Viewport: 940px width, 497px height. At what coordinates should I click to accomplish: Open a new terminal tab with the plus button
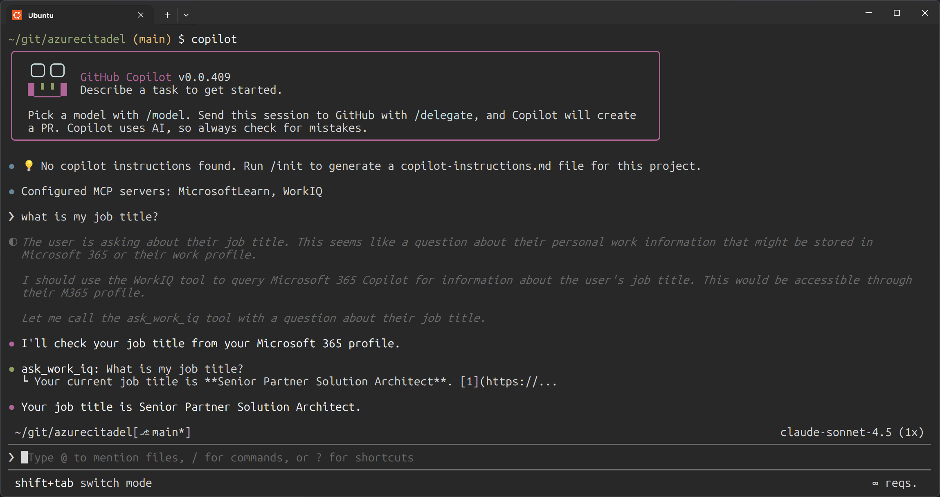pos(167,14)
